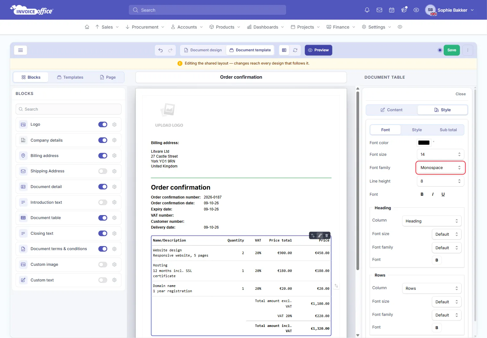The image size is (487, 338).
Task: Click the move arrows icon on table block
Action: [313, 235]
